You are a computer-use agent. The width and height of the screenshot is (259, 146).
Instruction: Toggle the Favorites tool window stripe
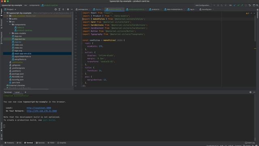point(2,127)
